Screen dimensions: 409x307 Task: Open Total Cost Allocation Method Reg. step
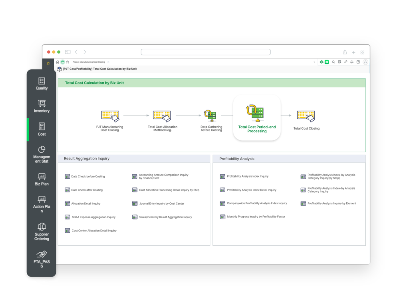(x=162, y=121)
